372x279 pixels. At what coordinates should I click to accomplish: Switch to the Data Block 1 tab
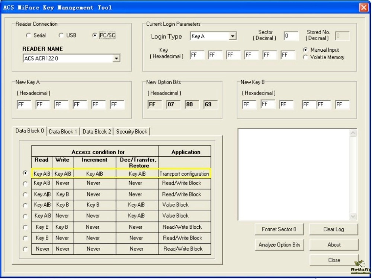[x=63, y=132]
